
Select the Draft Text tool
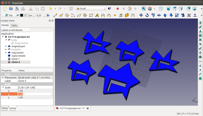point(97,15)
